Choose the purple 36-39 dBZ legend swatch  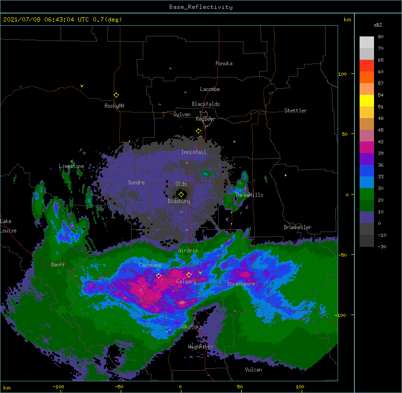pyautogui.click(x=367, y=159)
